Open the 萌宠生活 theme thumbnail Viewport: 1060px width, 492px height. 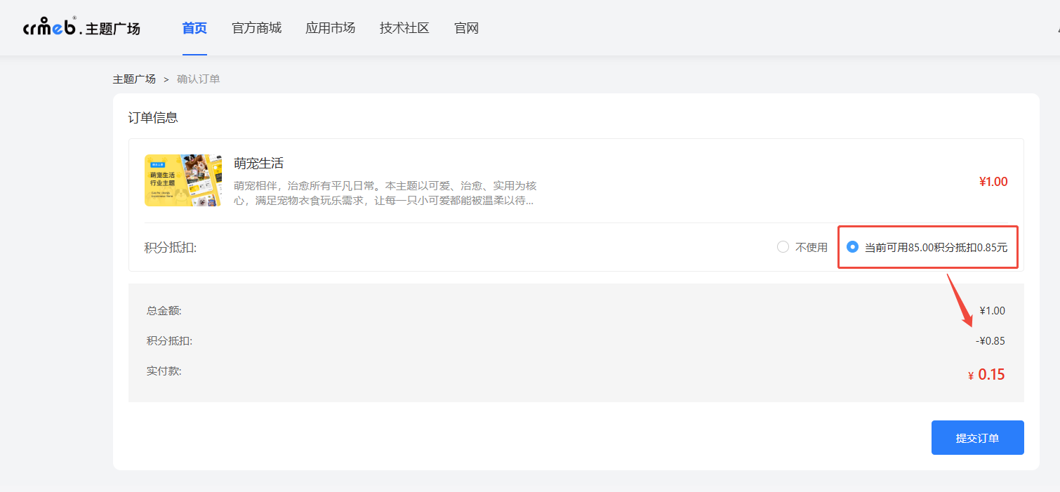pyautogui.click(x=183, y=180)
